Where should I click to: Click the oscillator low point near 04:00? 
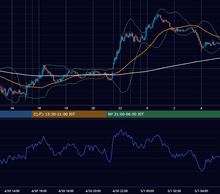(x=202, y=171)
